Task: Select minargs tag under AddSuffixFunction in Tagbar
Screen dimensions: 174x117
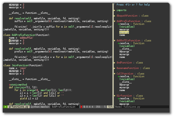Action: point(124,54)
